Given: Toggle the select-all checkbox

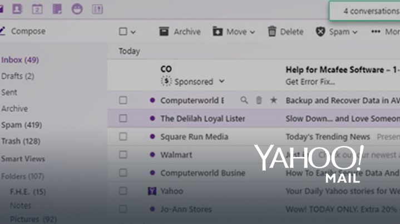Looking at the screenshot, I should point(123,31).
